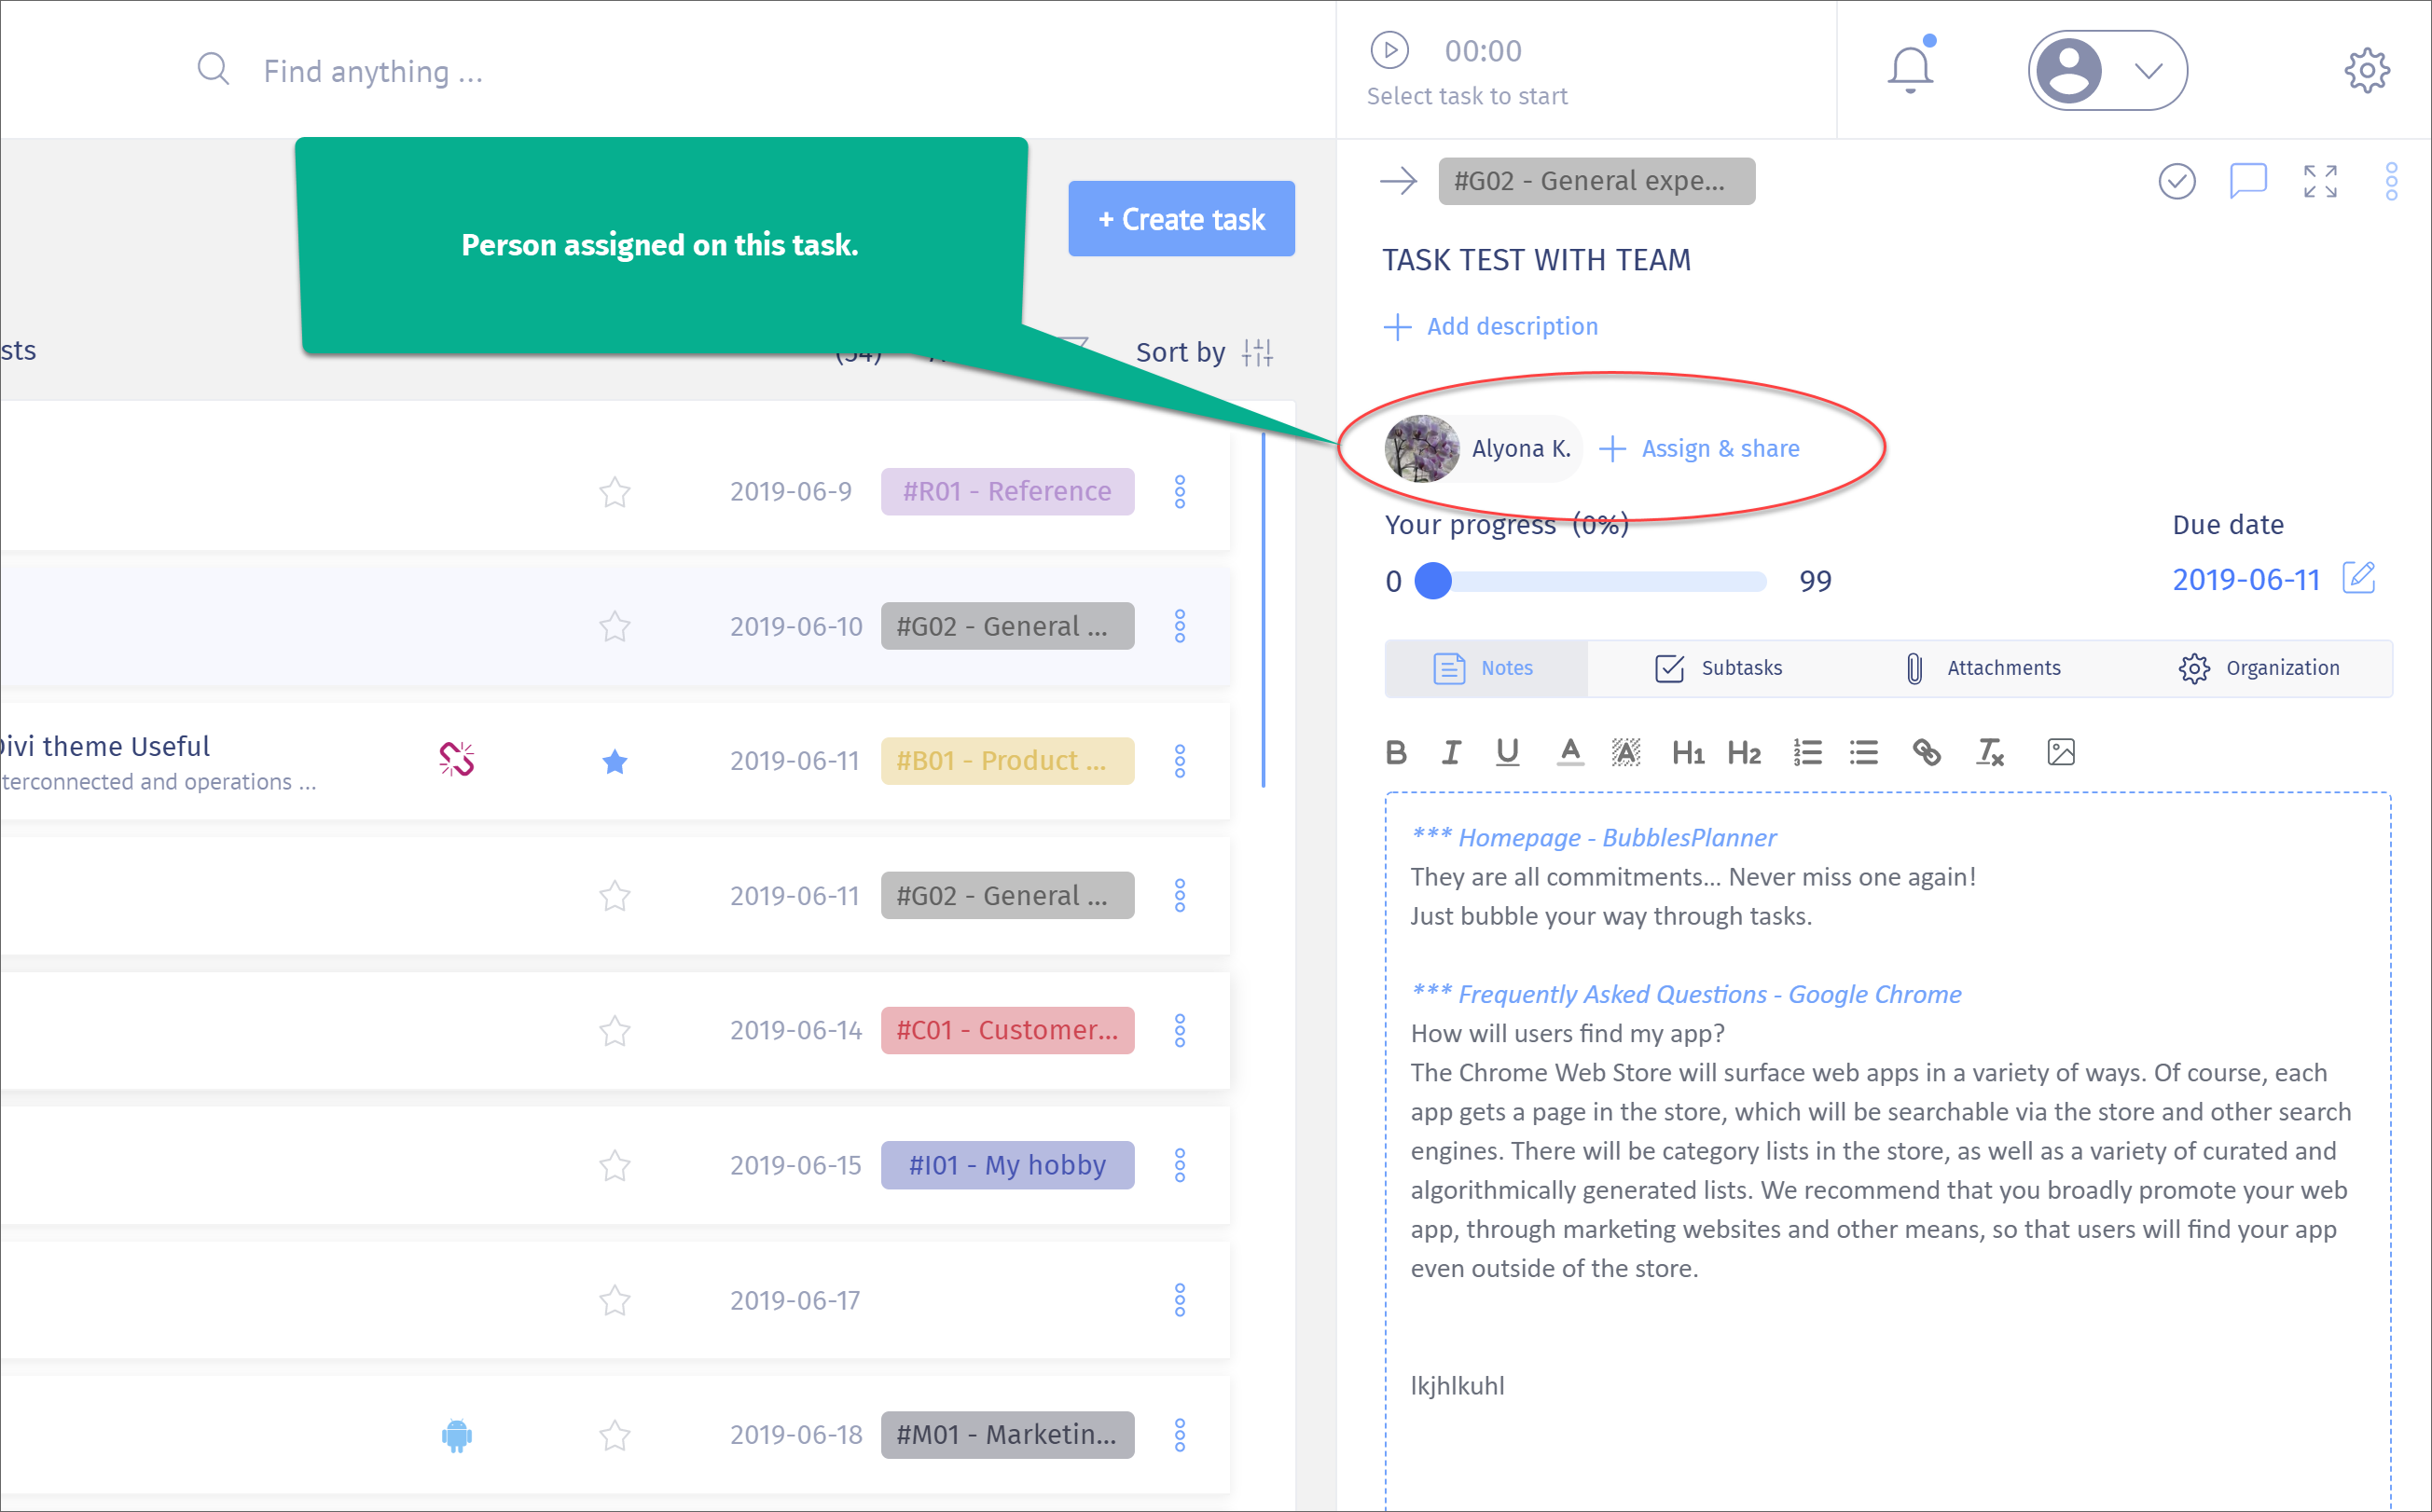Star the 2019-06-9 task
The height and width of the screenshot is (1512, 2432).
coord(615,491)
